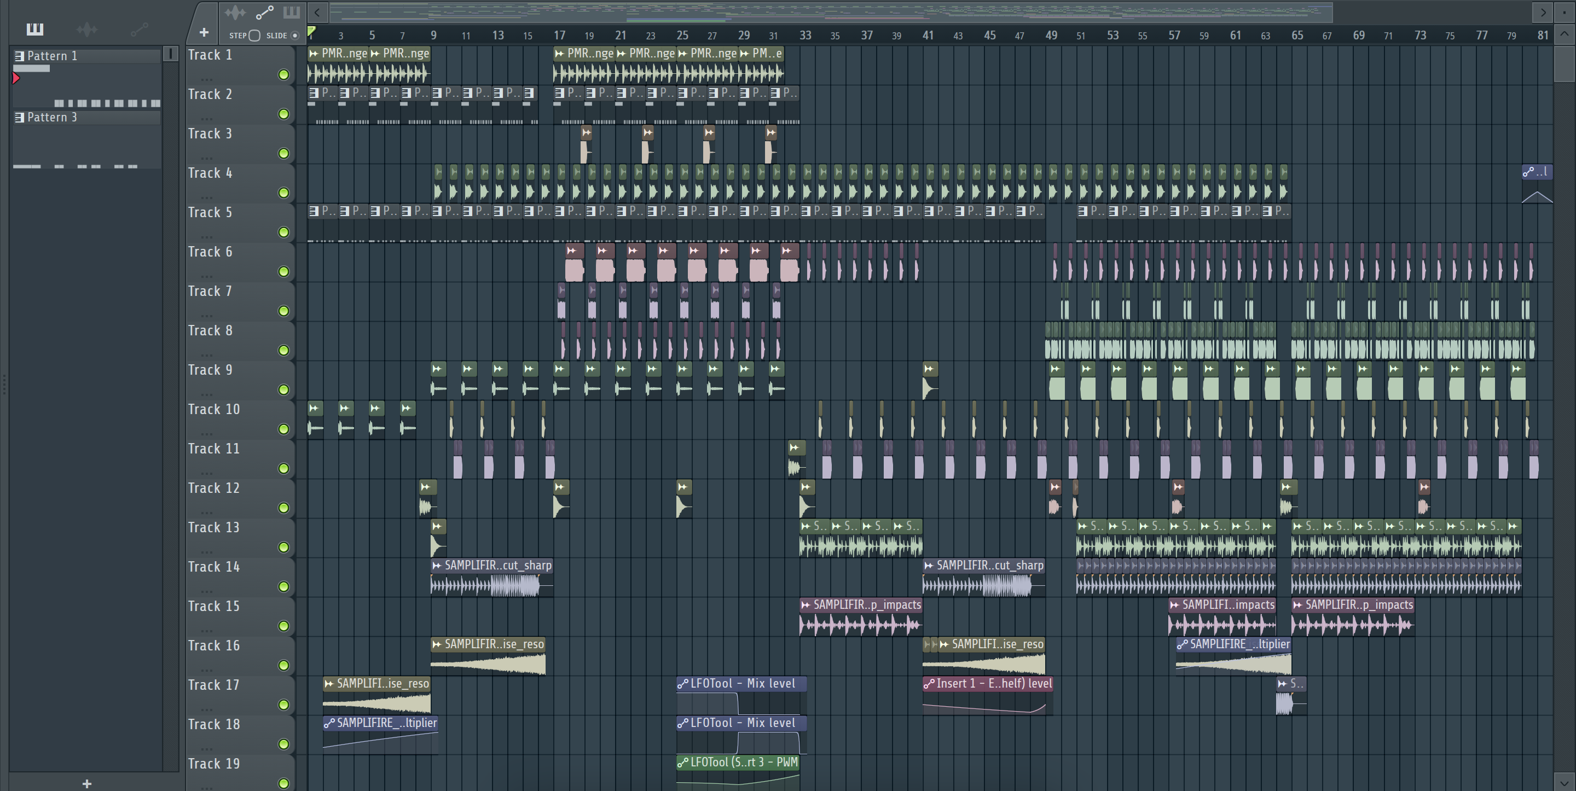Click the playlist header piano pattern icon
This screenshot has height=791, width=1576.
click(291, 12)
